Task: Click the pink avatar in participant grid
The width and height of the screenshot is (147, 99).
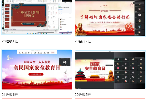Action: [x=118, y=68]
